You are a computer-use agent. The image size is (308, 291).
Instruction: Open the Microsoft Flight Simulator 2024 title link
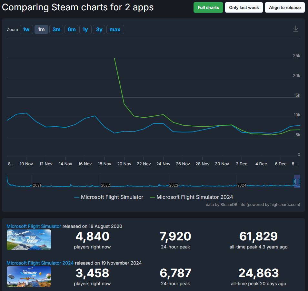click(40, 263)
